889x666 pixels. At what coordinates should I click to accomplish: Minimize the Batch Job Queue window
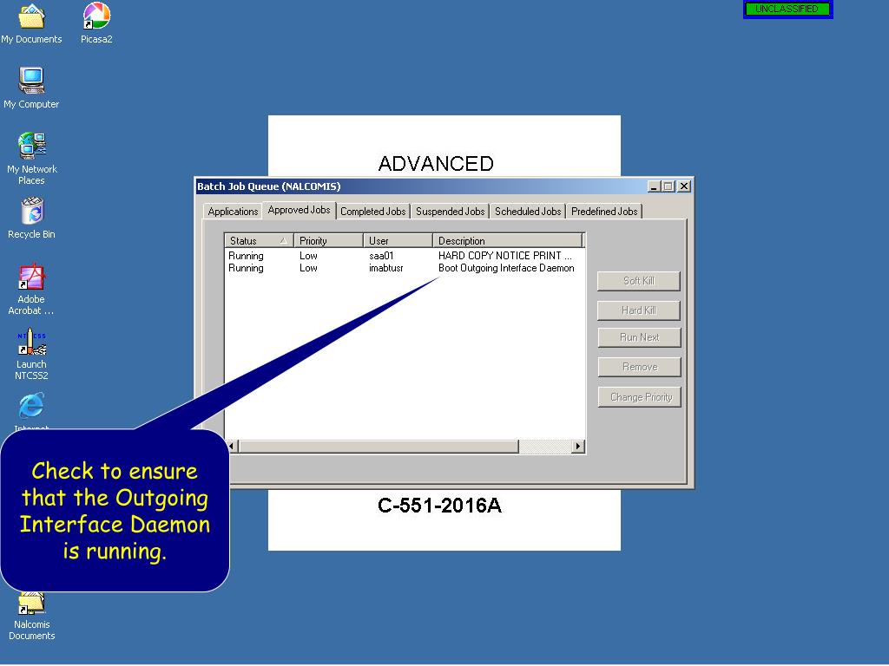tap(654, 186)
